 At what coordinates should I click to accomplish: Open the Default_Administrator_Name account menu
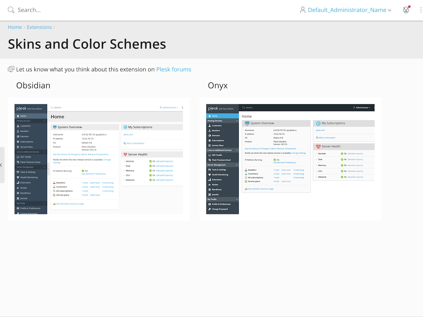(347, 10)
